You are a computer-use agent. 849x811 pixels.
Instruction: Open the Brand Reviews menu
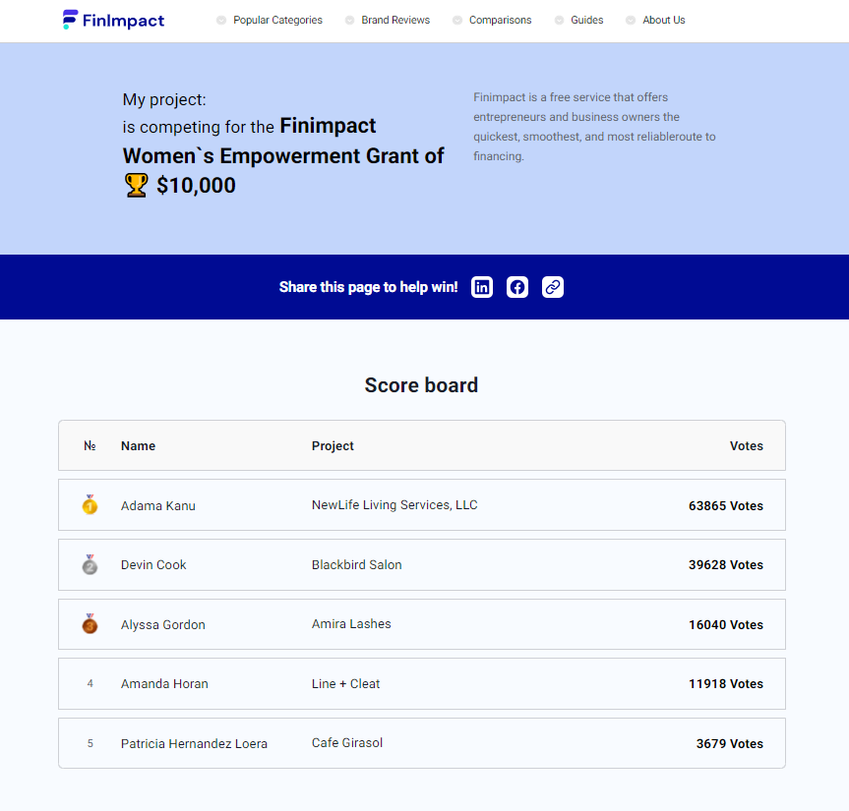[x=395, y=20]
